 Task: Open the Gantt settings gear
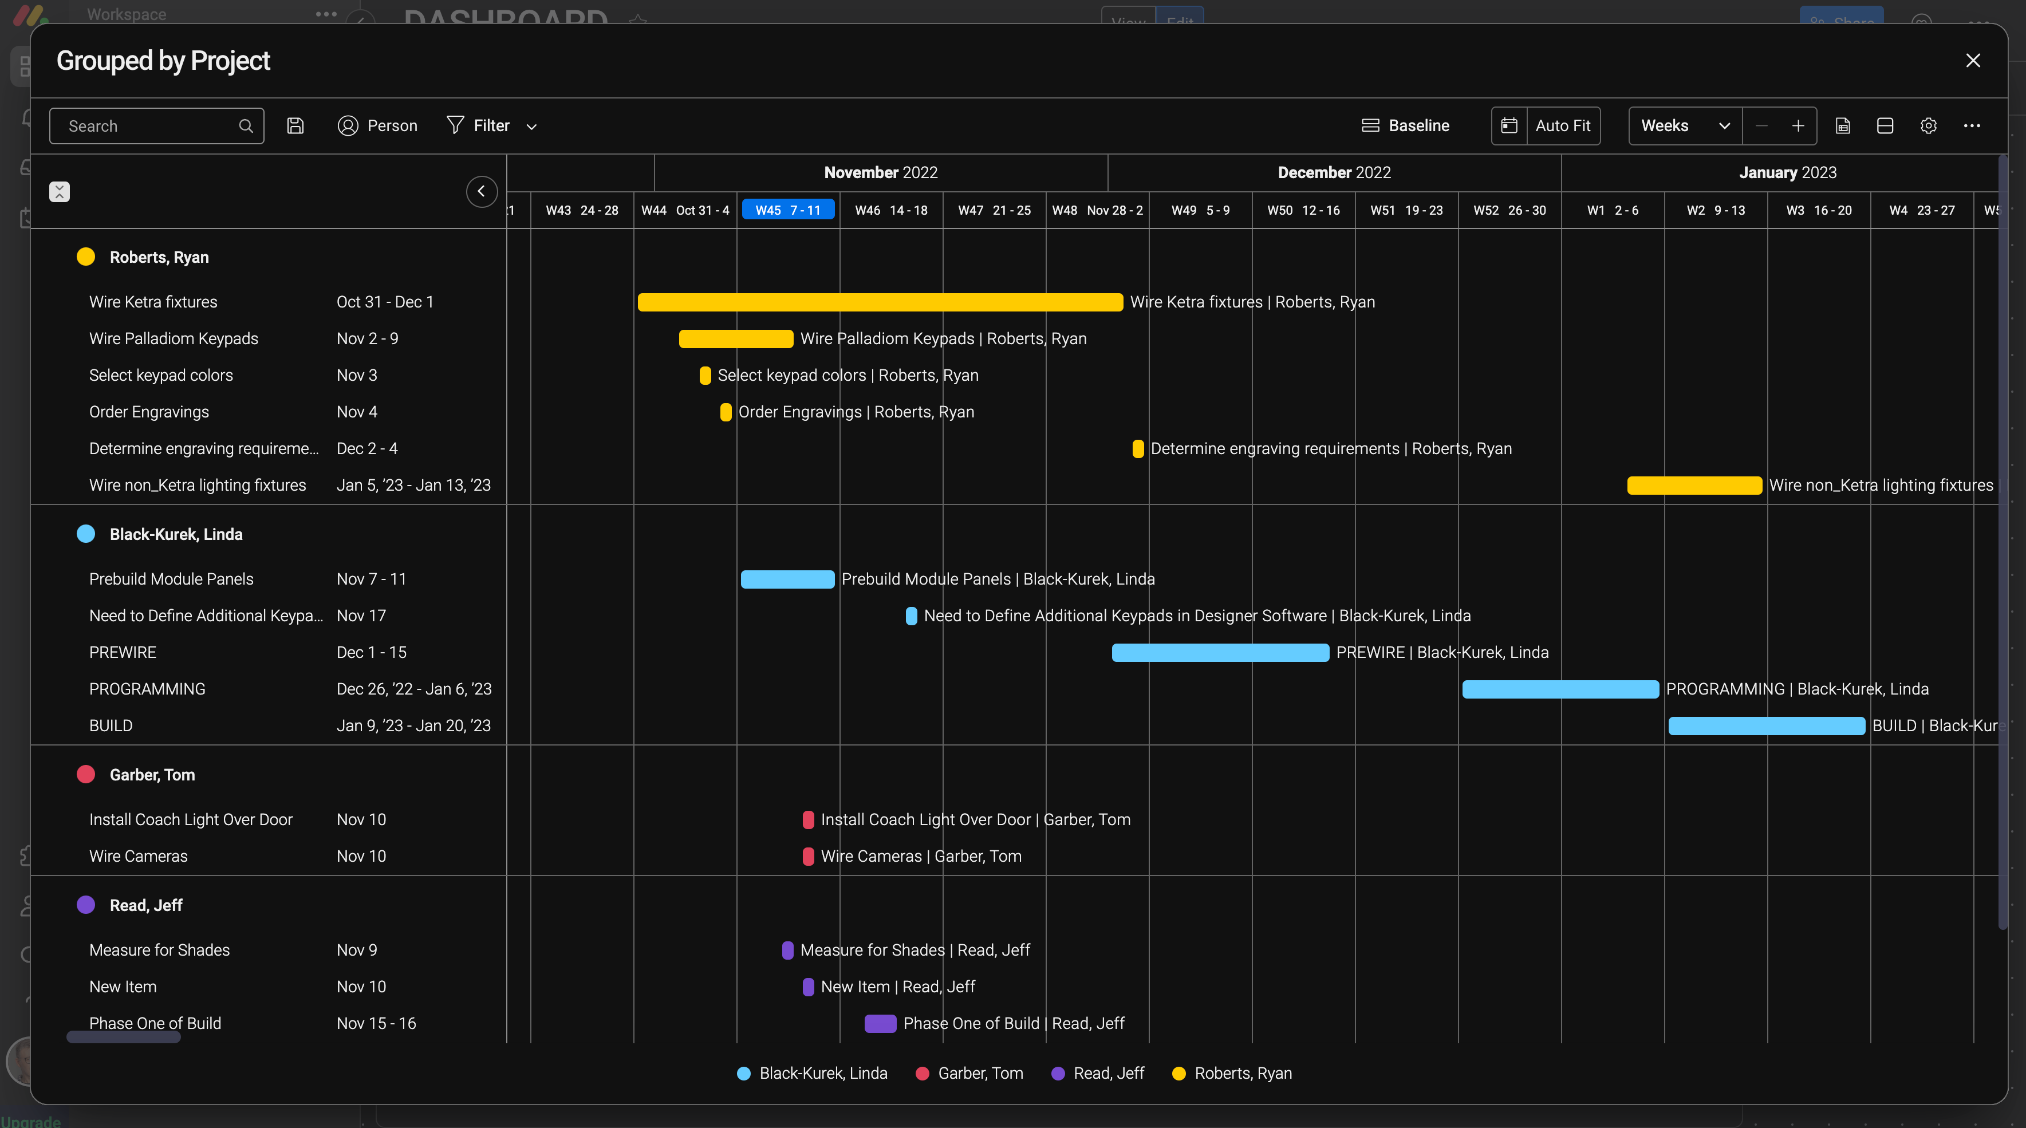[1929, 126]
